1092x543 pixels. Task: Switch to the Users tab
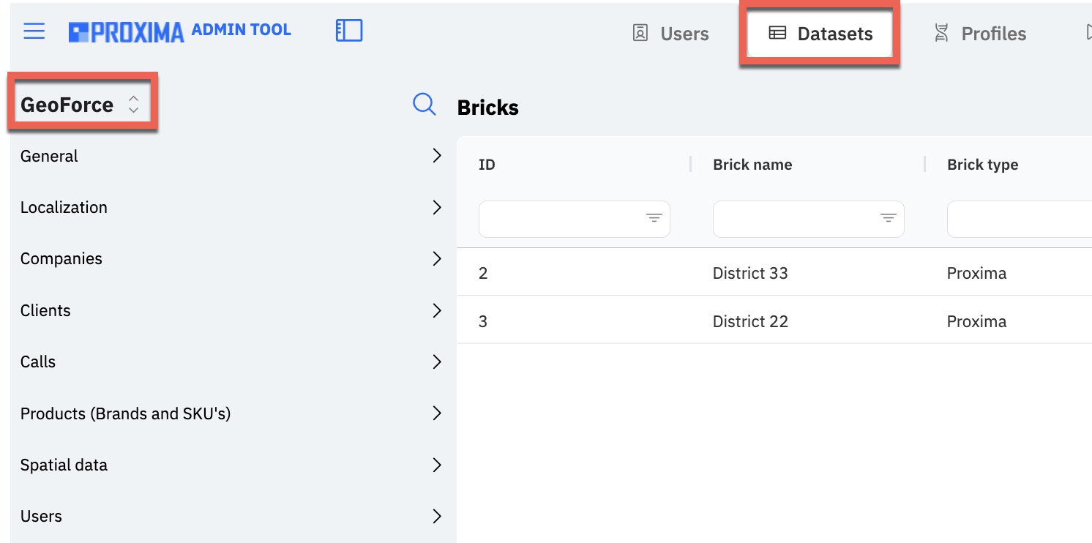click(670, 34)
